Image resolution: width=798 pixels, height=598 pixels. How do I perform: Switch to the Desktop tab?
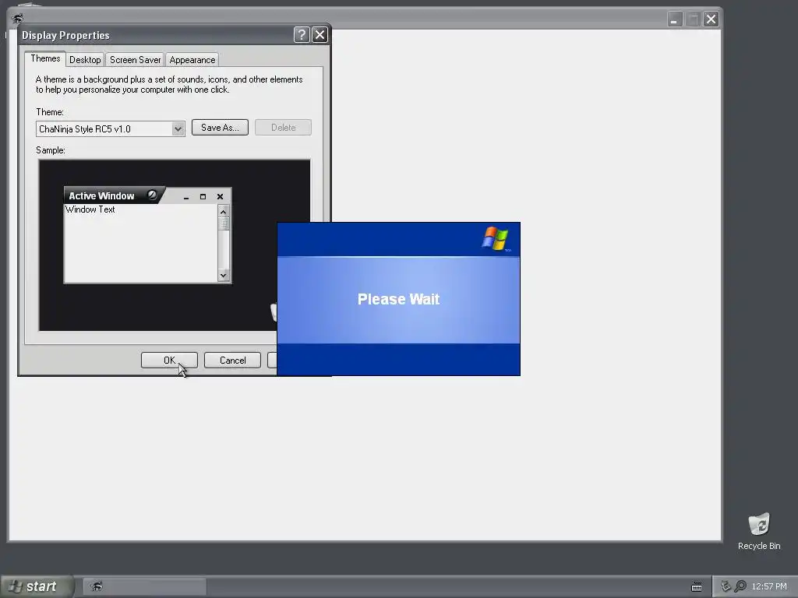coord(85,59)
